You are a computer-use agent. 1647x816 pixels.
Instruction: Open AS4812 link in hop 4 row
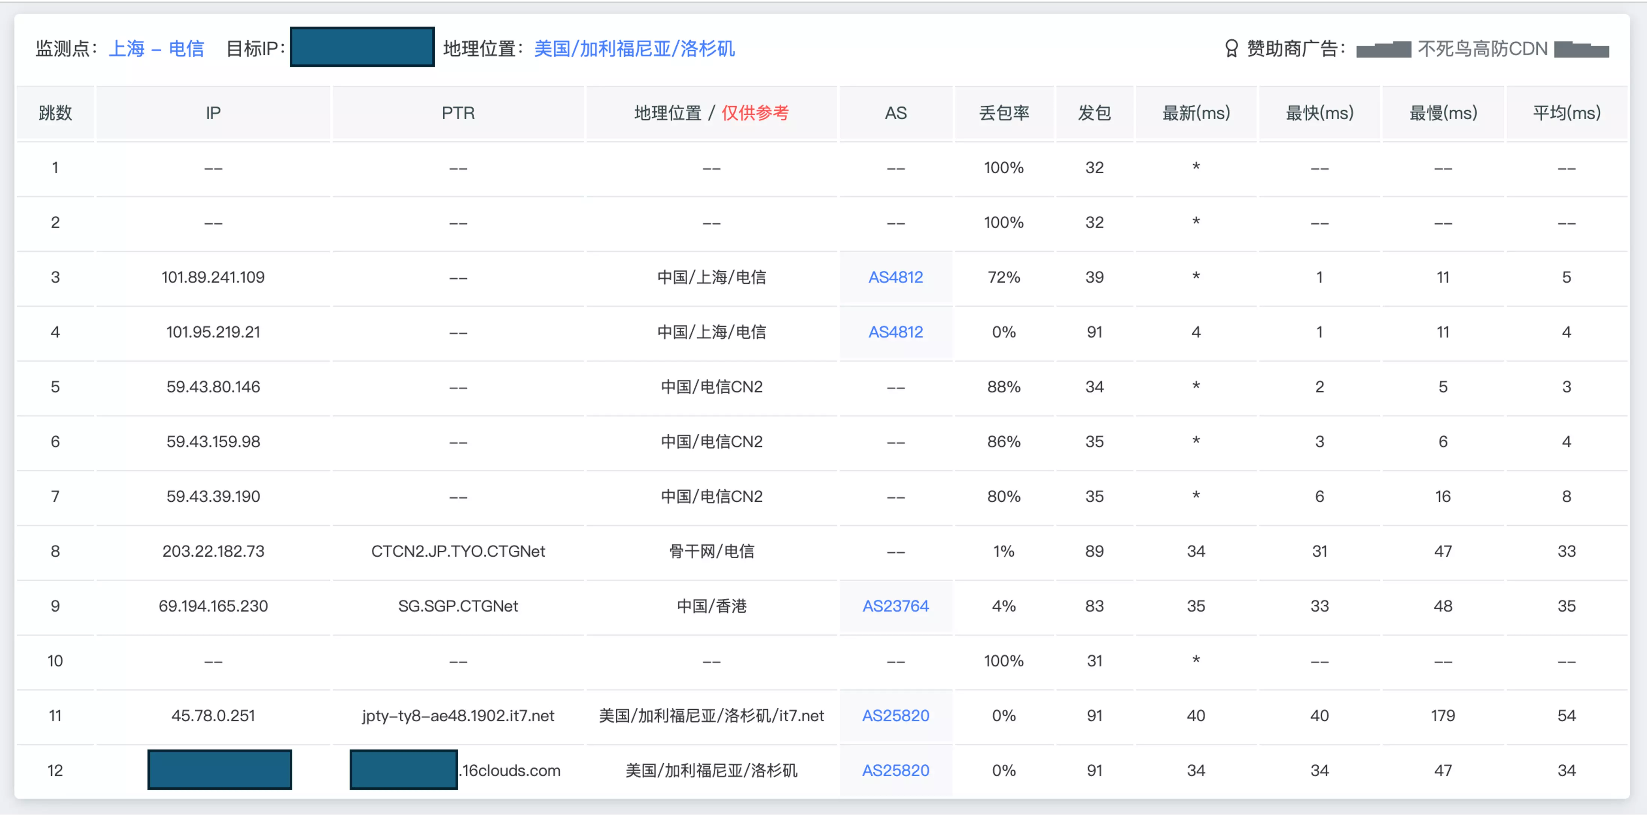point(895,332)
